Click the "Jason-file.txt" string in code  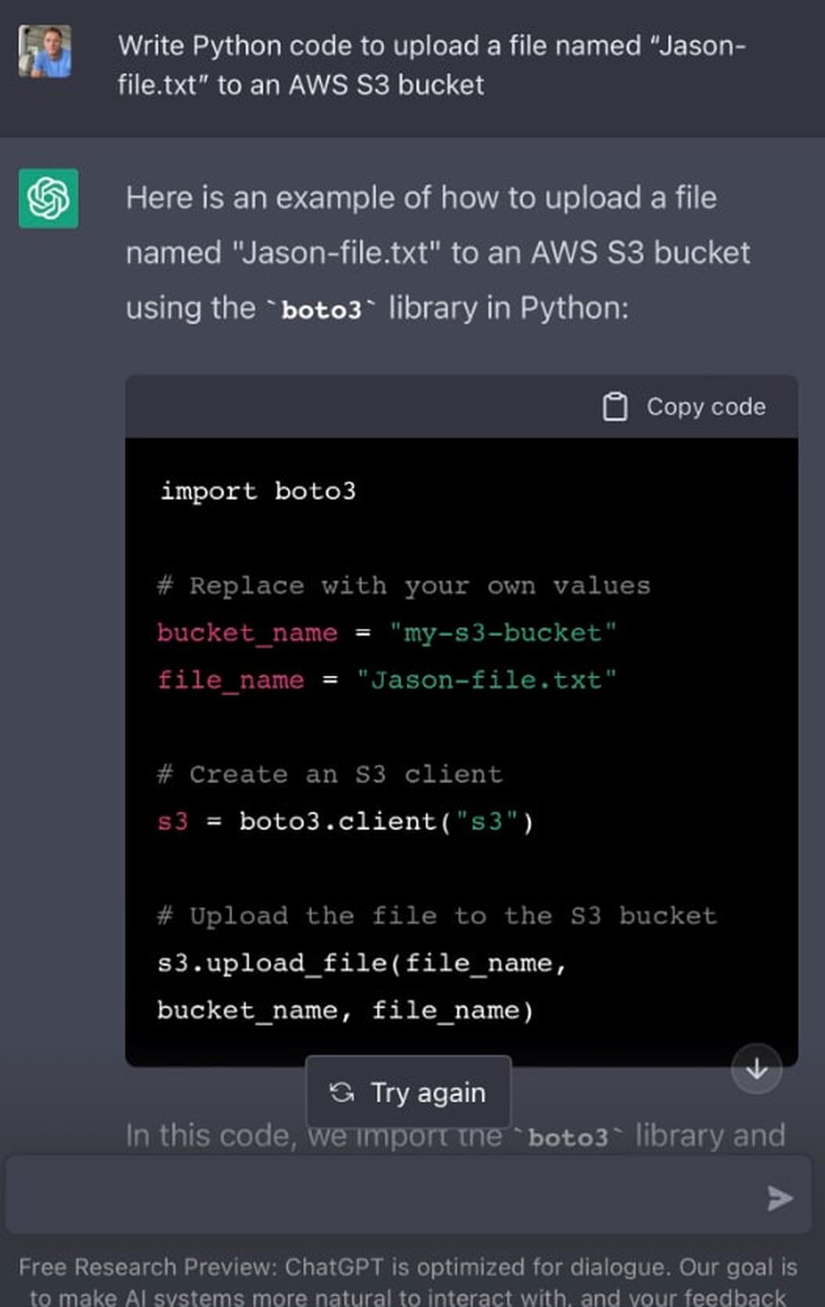486,679
